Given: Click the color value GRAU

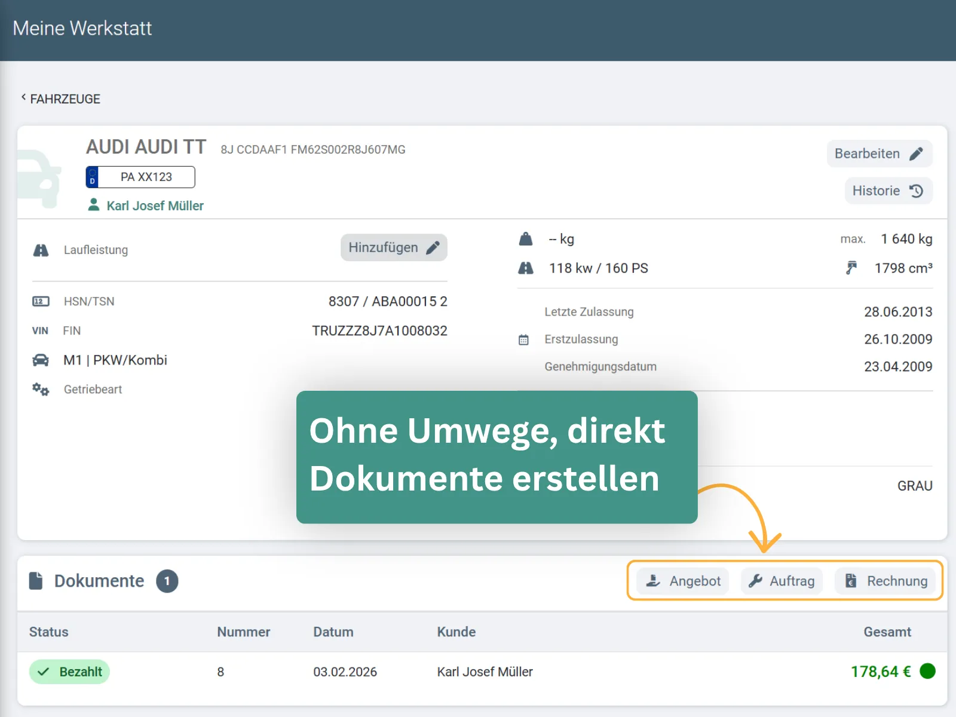Looking at the screenshot, I should (915, 486).
